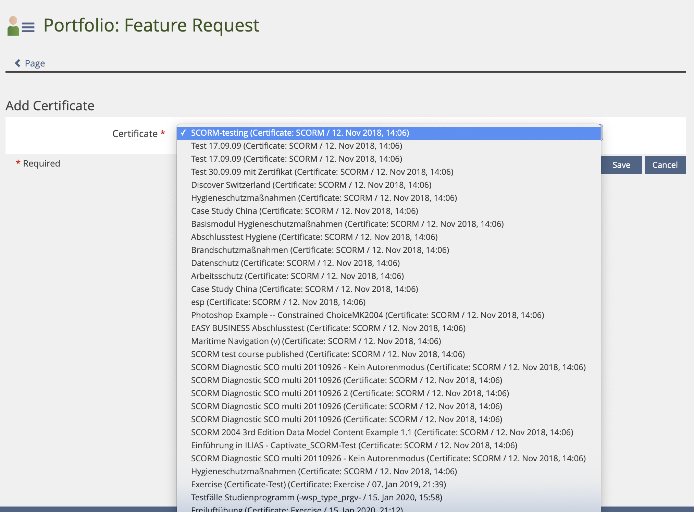Viewport: 694px width, 512px height.
Task: Choose the esp certificate option
Action: tap(278, 302)
